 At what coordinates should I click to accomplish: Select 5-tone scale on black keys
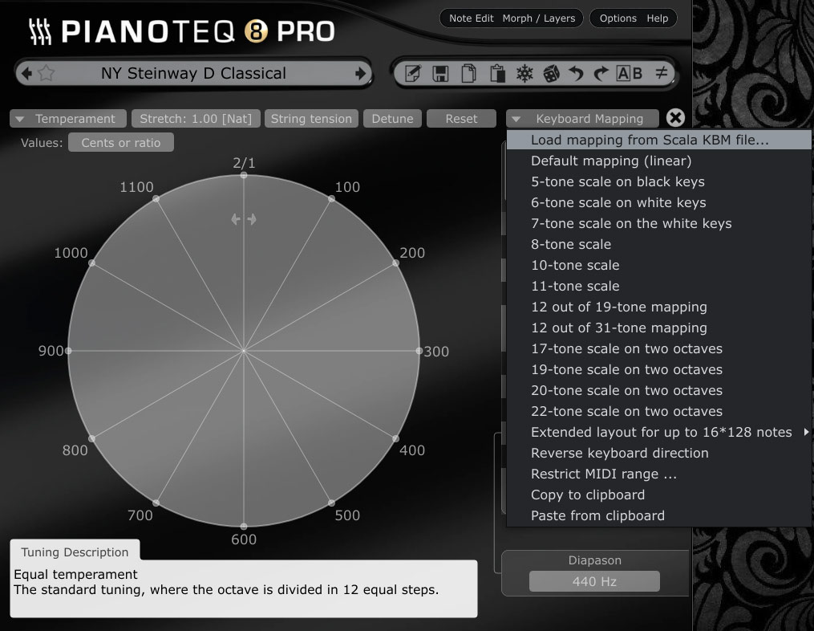(x=658, y=181)
